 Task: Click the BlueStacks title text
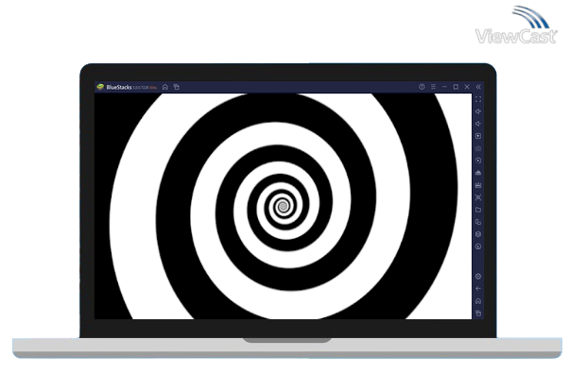click(119, 88)
